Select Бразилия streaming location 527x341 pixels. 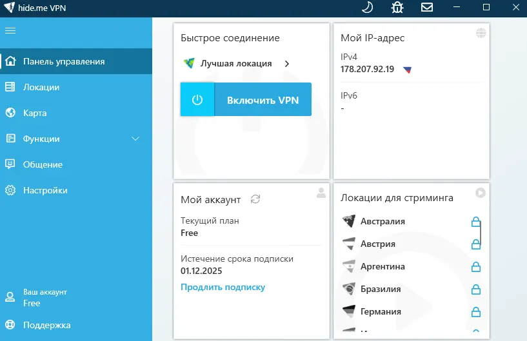(x=381, y=289)
